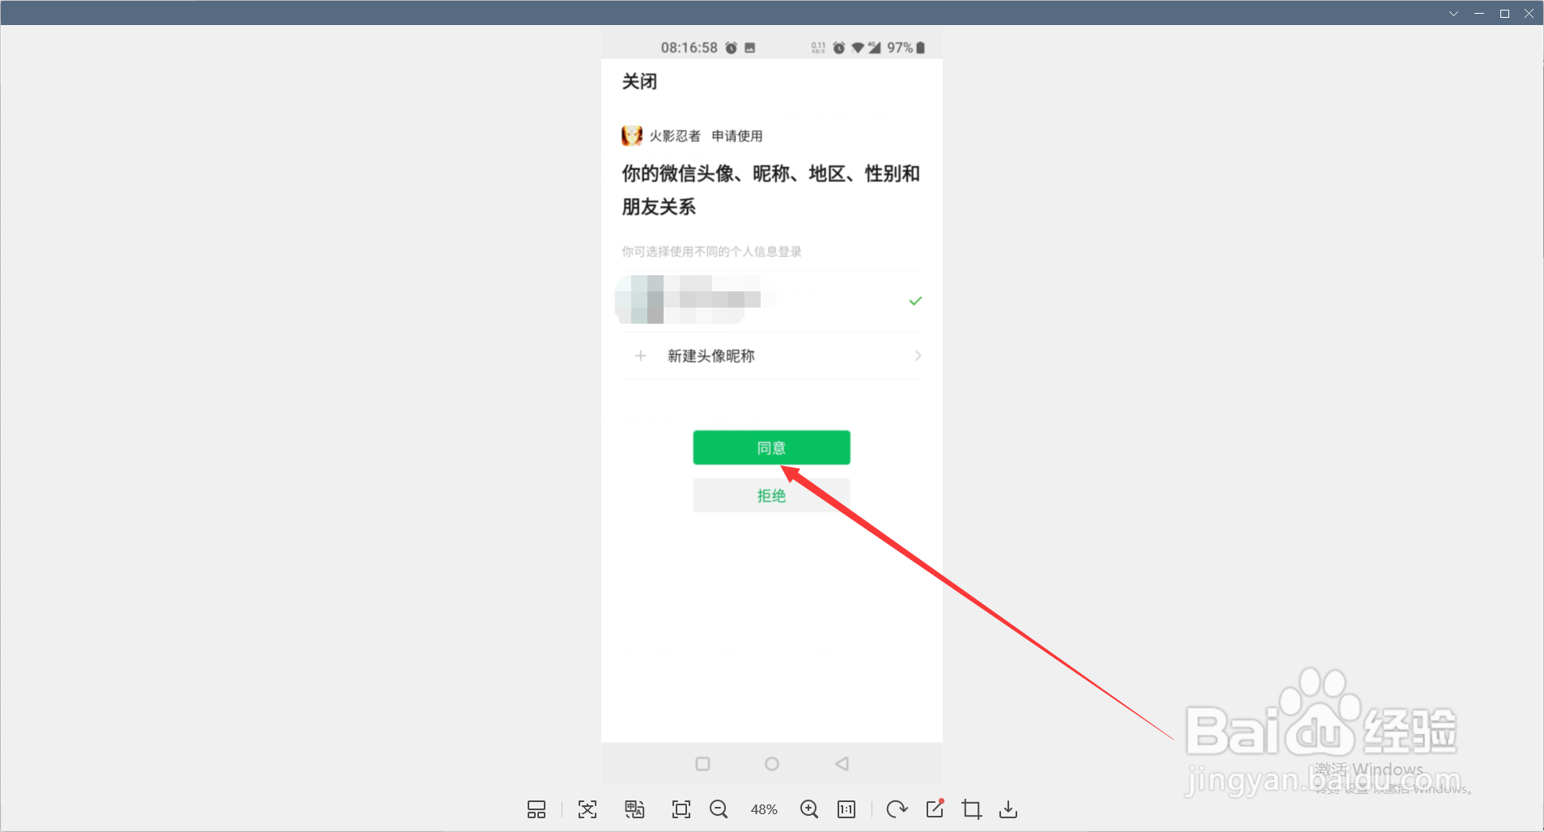Screen dimensions: 1544x832
Task: Zoom in the emulator view
Action: pos(808,809)
